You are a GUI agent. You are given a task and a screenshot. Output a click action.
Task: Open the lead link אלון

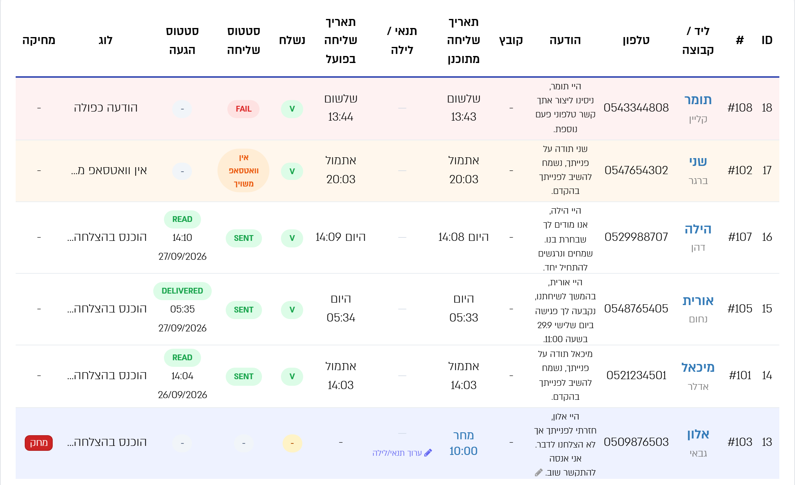coord(698,434)
